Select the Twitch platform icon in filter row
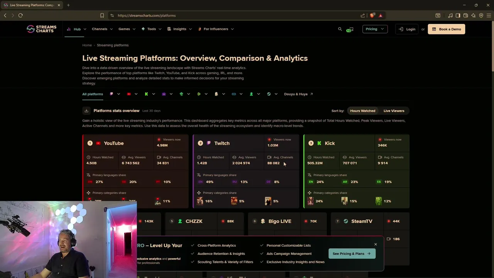This screenshot has height=278, width=494. pyautogui.click(x=112, y=94)
